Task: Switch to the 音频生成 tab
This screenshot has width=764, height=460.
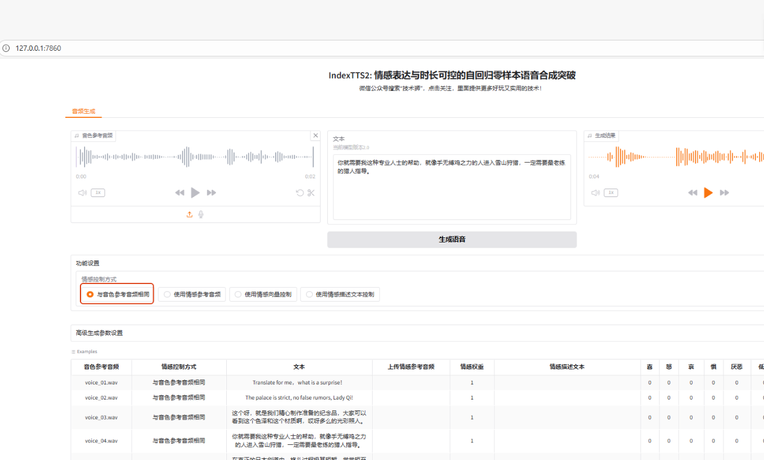Action: coord(83,111)
